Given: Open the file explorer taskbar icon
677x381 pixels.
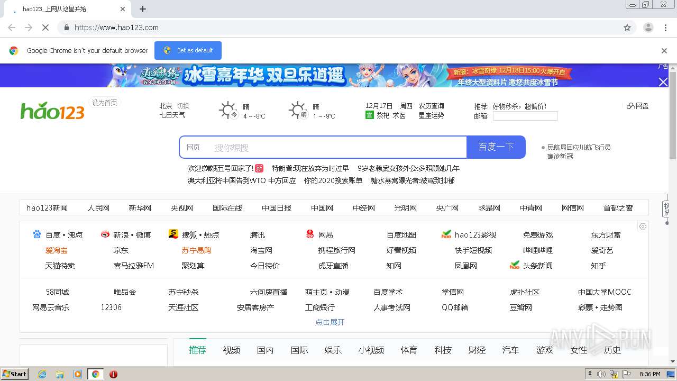Looking at the screenshot, I should 60,374.
